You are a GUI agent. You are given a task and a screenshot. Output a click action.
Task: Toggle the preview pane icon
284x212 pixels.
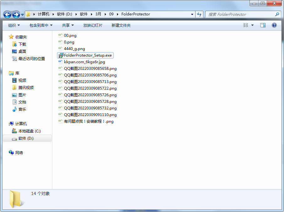(x=263, y=25)
